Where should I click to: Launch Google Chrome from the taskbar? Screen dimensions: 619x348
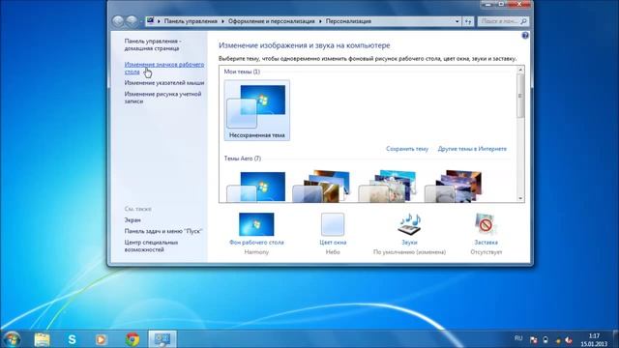(133, 339)
